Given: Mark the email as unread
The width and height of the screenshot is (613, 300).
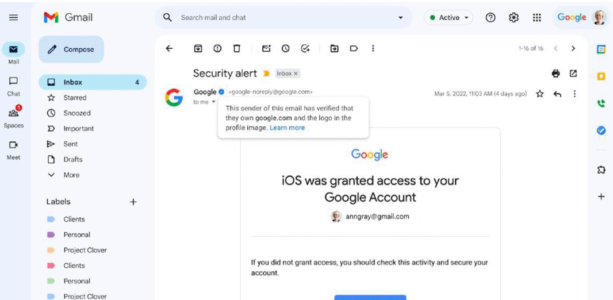Looking at the screenshot, I should [x=266, y=48].
